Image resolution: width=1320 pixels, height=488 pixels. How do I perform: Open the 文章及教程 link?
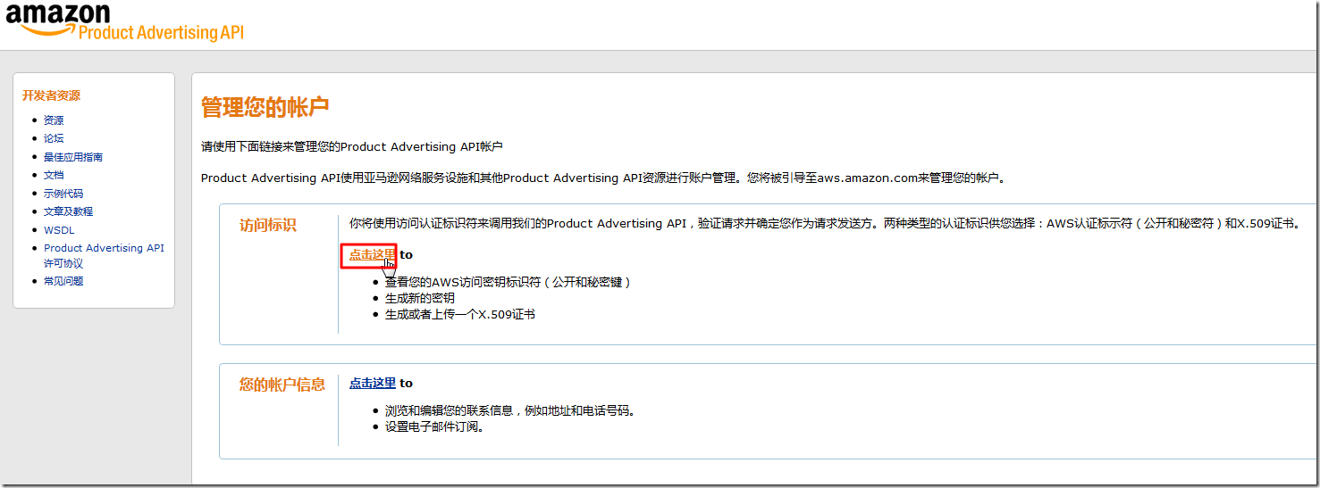tap(68, 211)
